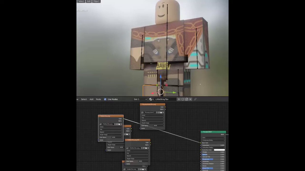The image size is (305, 171).
Task: Click new image icon in Mouseychere1Tex node
Action: pyautogui.click(x=159, y=112)
